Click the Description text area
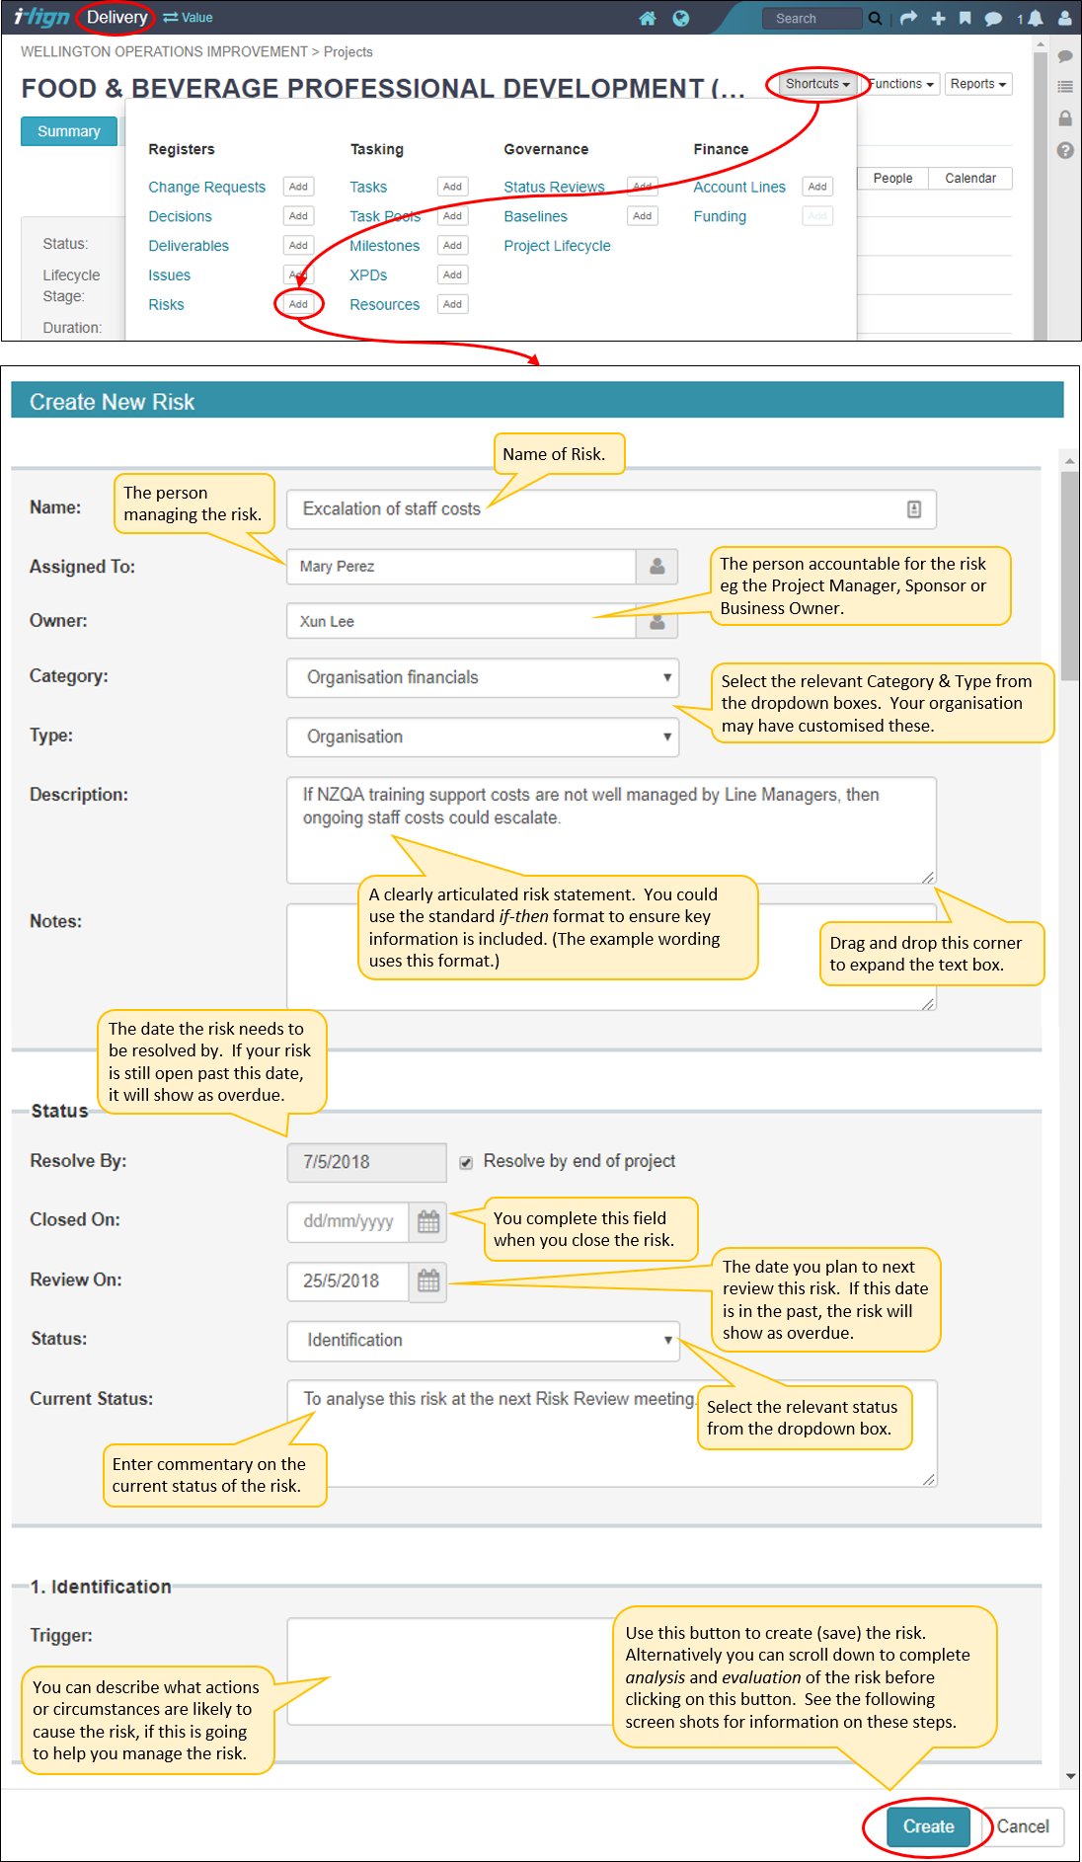This screenshot has height=1862, width=1082. click(611, 830)
